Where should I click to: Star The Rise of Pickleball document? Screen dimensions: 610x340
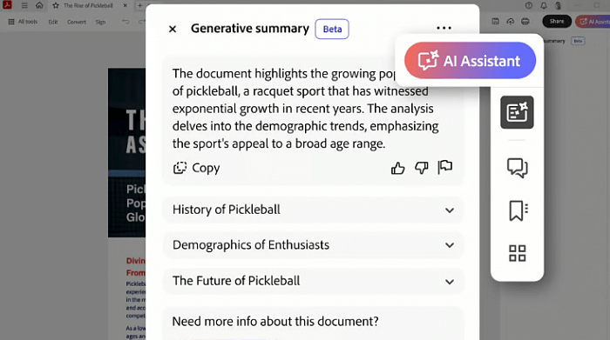56,5
